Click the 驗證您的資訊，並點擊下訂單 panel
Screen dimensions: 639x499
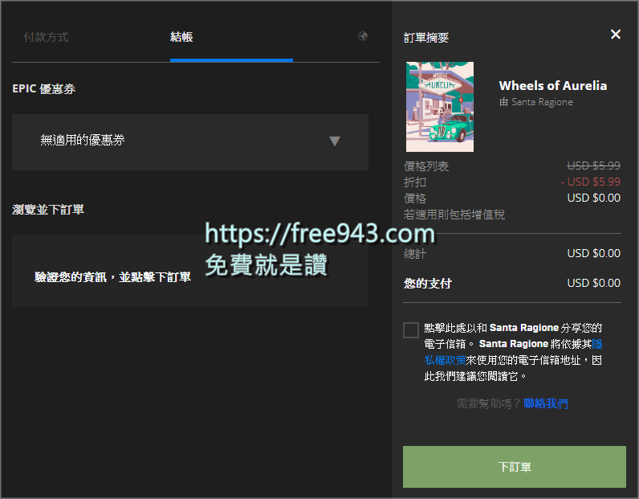click(190, 276)
